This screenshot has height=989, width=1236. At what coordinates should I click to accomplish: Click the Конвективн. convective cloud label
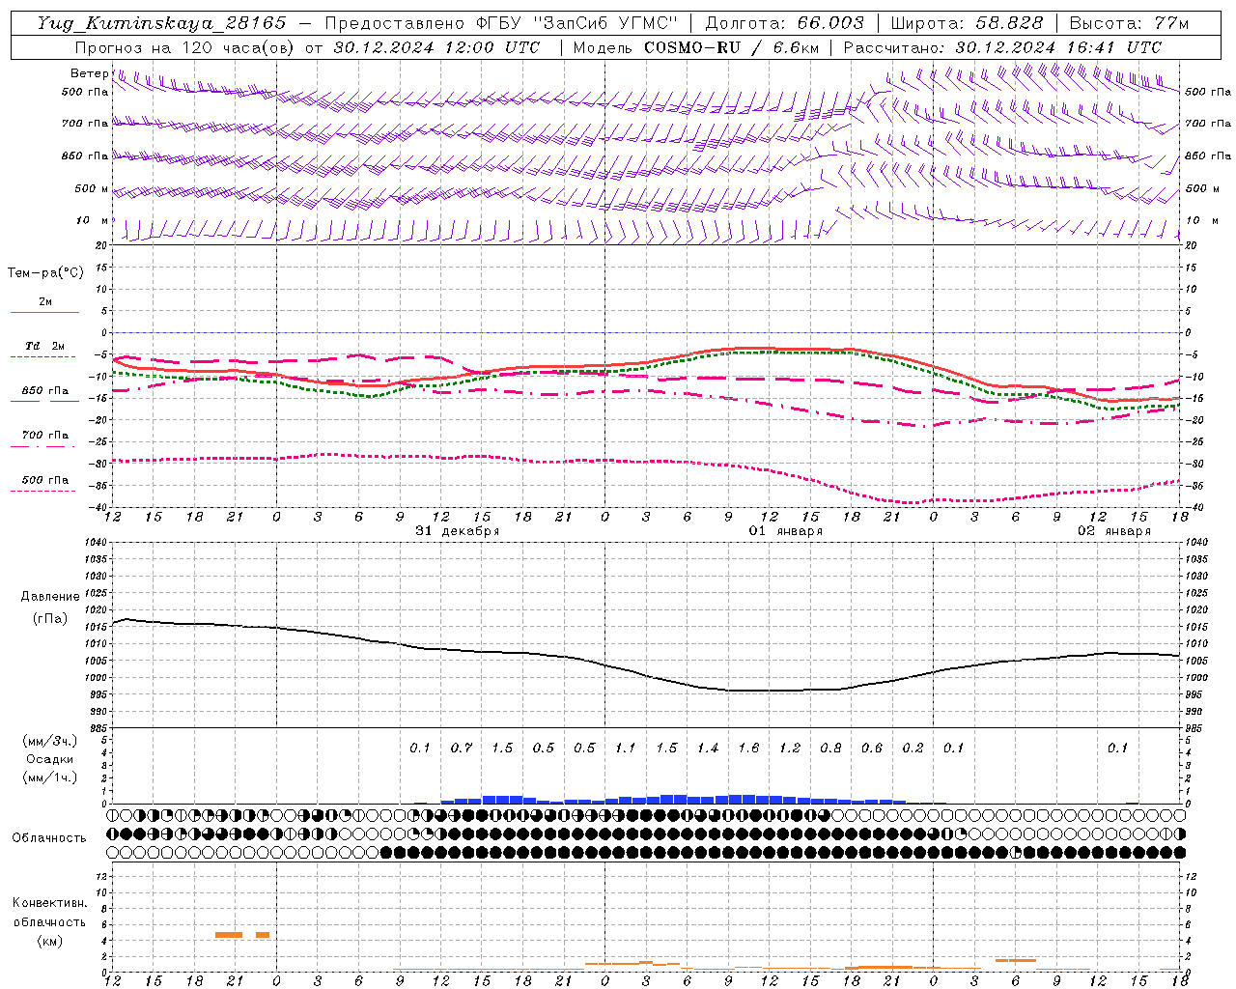(x=49, y=903)
